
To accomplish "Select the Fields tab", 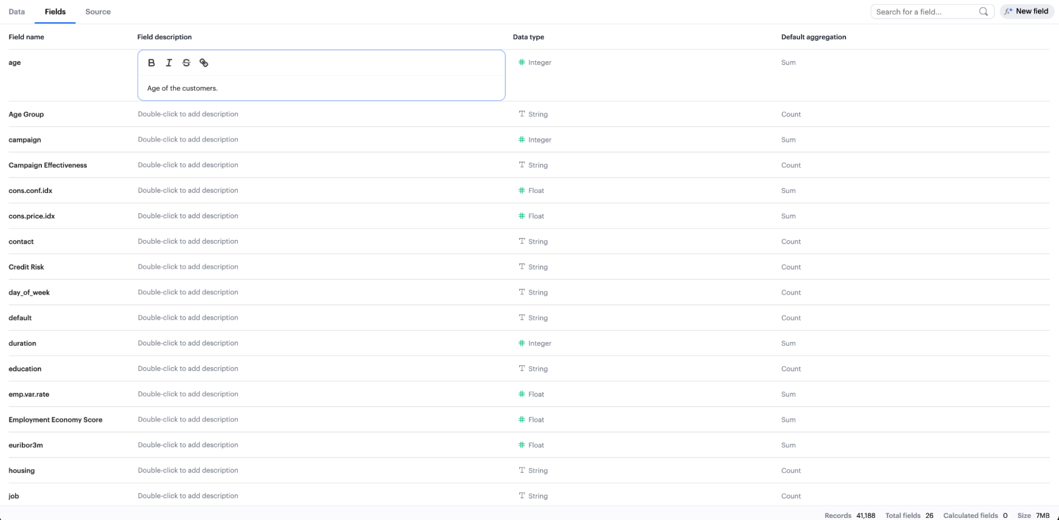I will pyautogui.click(x=55, y=12).
